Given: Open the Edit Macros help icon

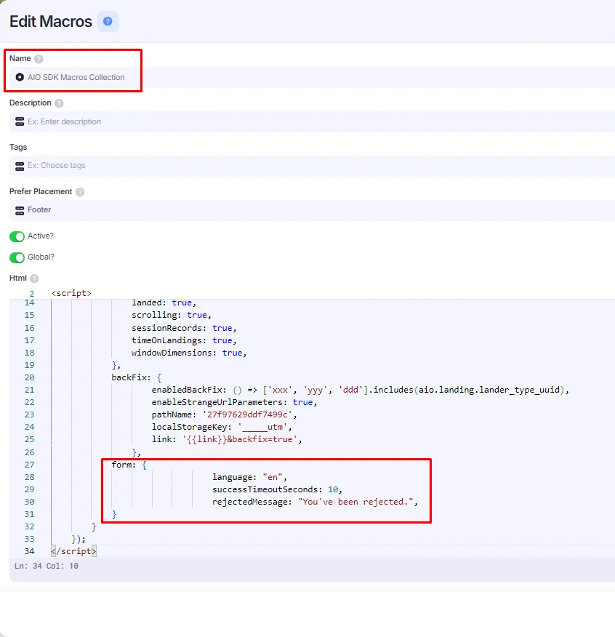Looking at the screenshot, I should point(108,22).
